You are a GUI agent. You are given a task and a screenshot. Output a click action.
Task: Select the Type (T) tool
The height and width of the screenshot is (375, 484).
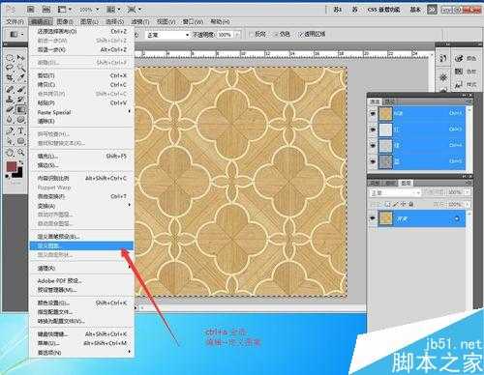pyautogui.click(x=21, y=130)
